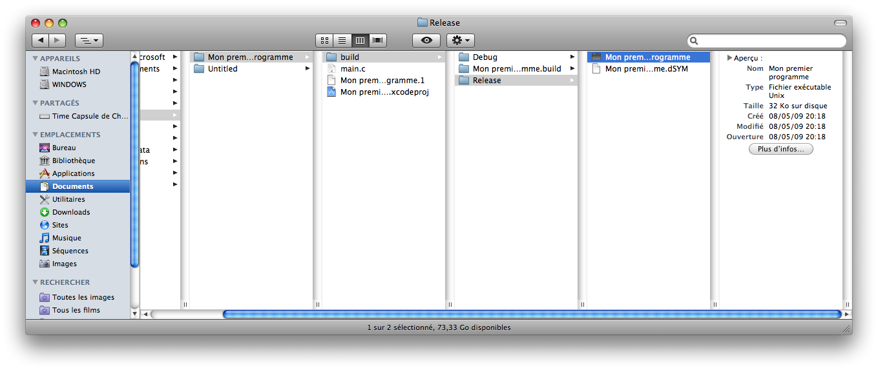
Task: Open Bibliothèque in the sidebar
Action: coord(78,161)
